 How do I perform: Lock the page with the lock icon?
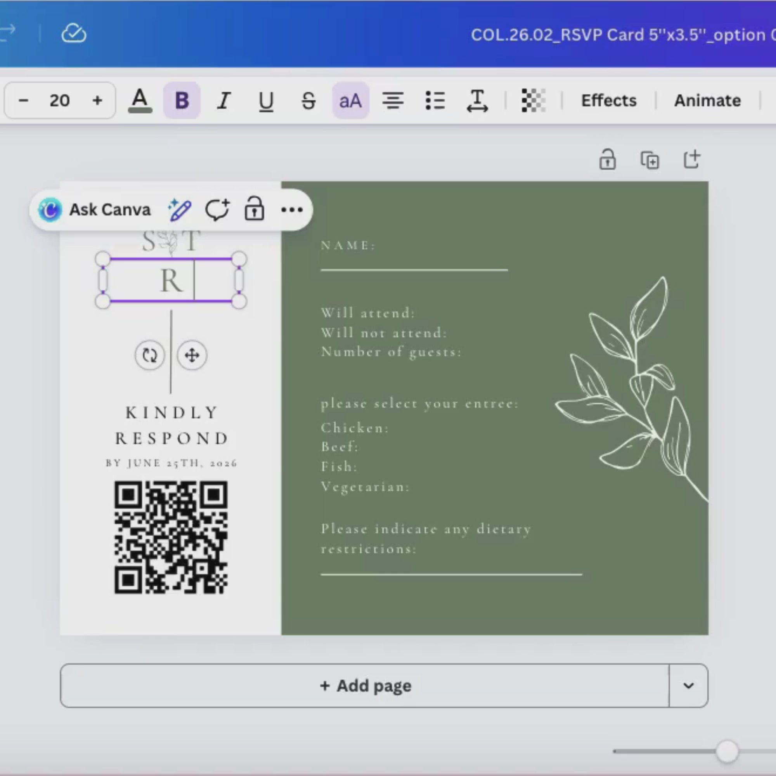[x=607, y=160]
